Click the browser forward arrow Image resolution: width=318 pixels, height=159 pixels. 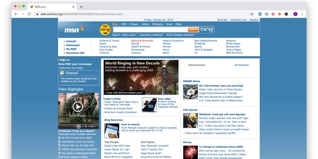click(x=23, y=14)
